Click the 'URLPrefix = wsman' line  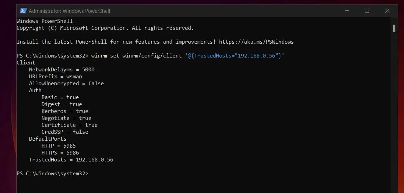point(56,77)
